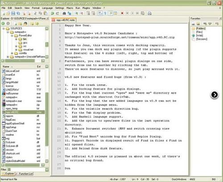The height and width of the screenshot is (182, 223).
Task: Select the QuickText file in list
Action: (11, 131)
